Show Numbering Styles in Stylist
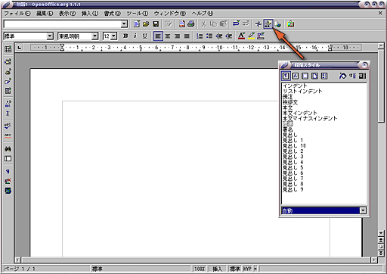 [x=324, y=76]
